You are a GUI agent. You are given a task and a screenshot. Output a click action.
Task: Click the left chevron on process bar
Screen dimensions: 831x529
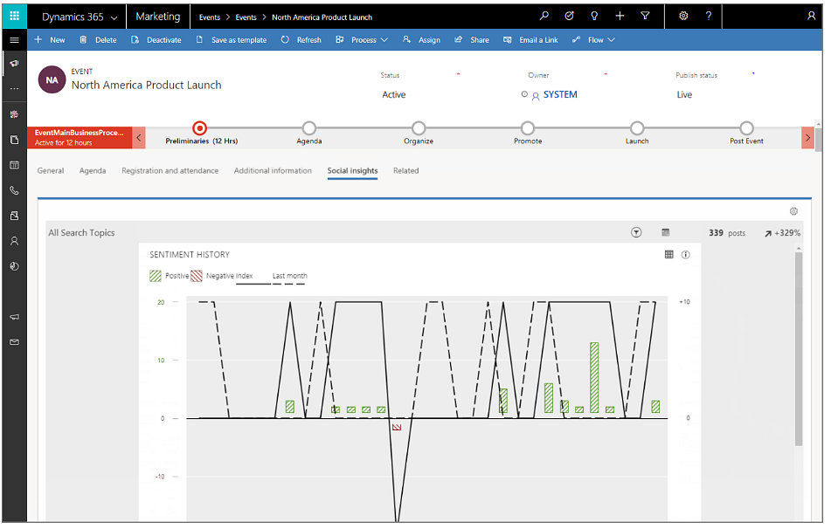[139, 138]
